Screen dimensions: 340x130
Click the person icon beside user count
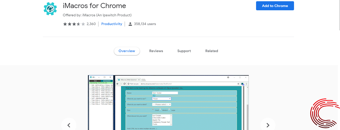pyautogui.click(x=130, y=24)
